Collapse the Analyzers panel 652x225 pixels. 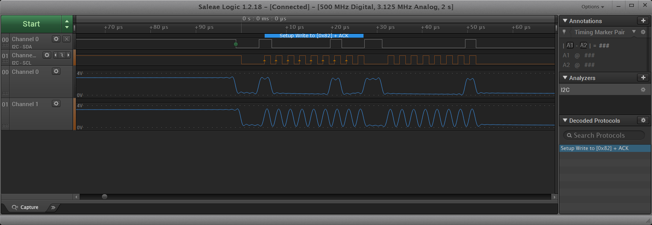point(565,78)
